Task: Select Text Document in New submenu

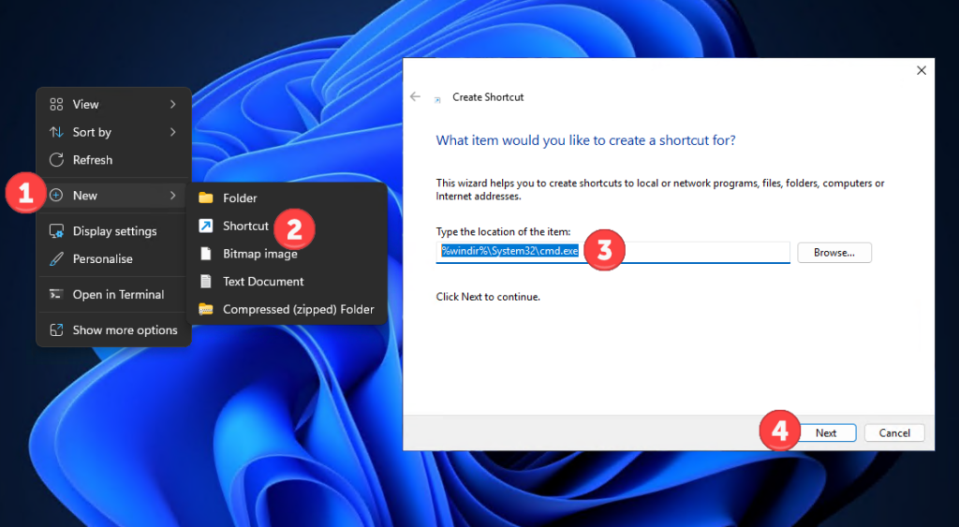Action: click(287, 282)
